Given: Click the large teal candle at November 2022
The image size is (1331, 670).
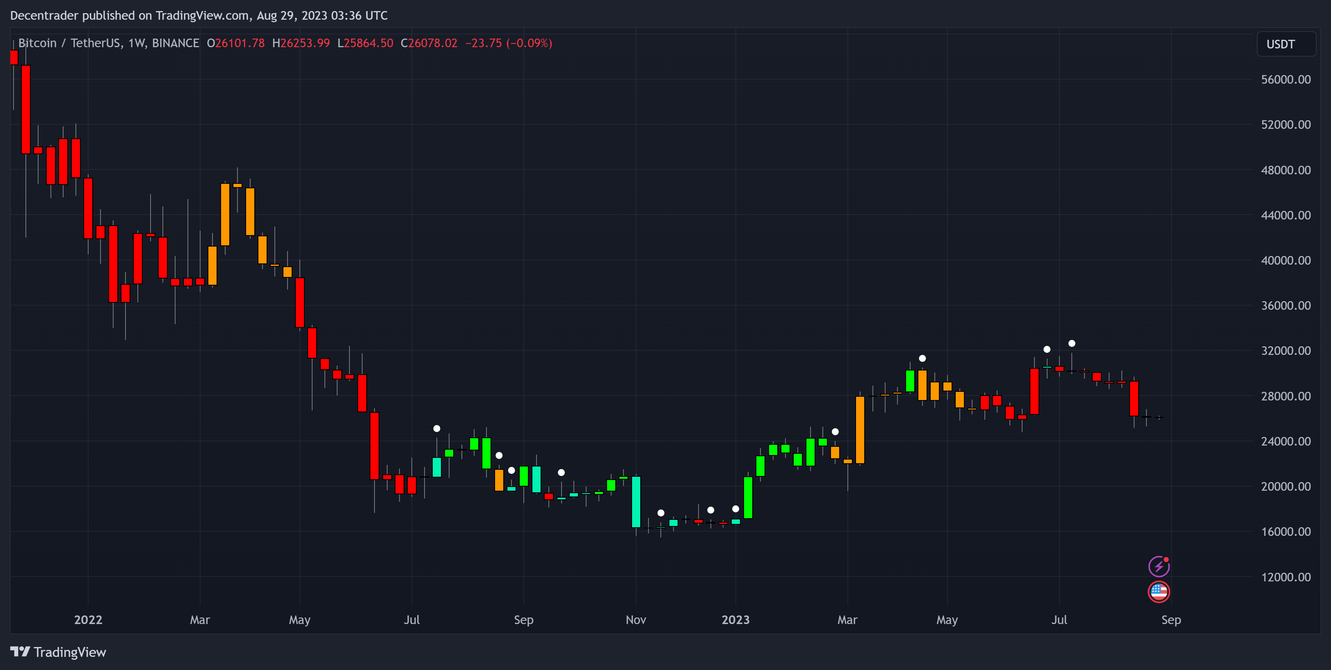Looking at the screenshot, I should tap(636, 501).
